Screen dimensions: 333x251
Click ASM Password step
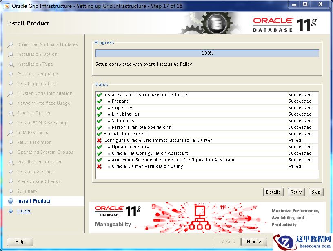click(33, 132)
